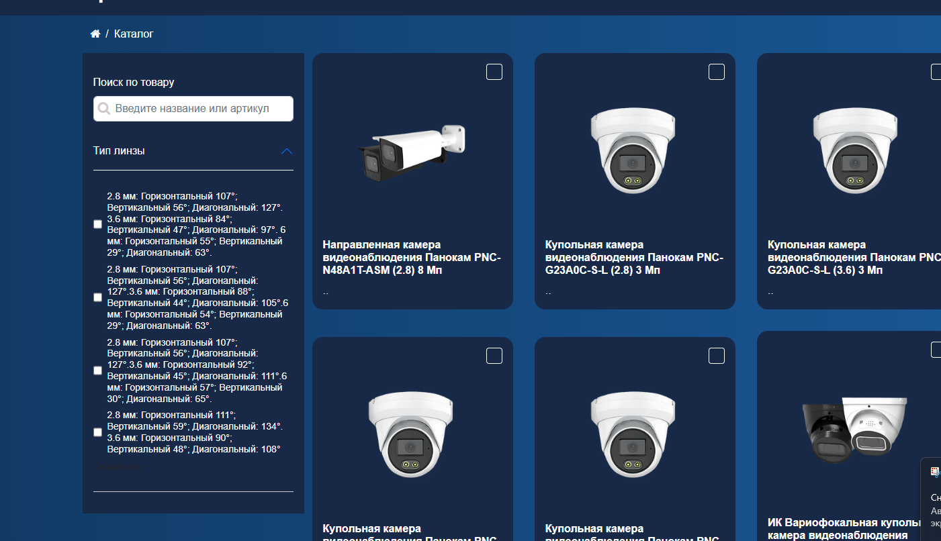
Task: Open the home icon in breadcrumb
Action: (x=95, y=34)
